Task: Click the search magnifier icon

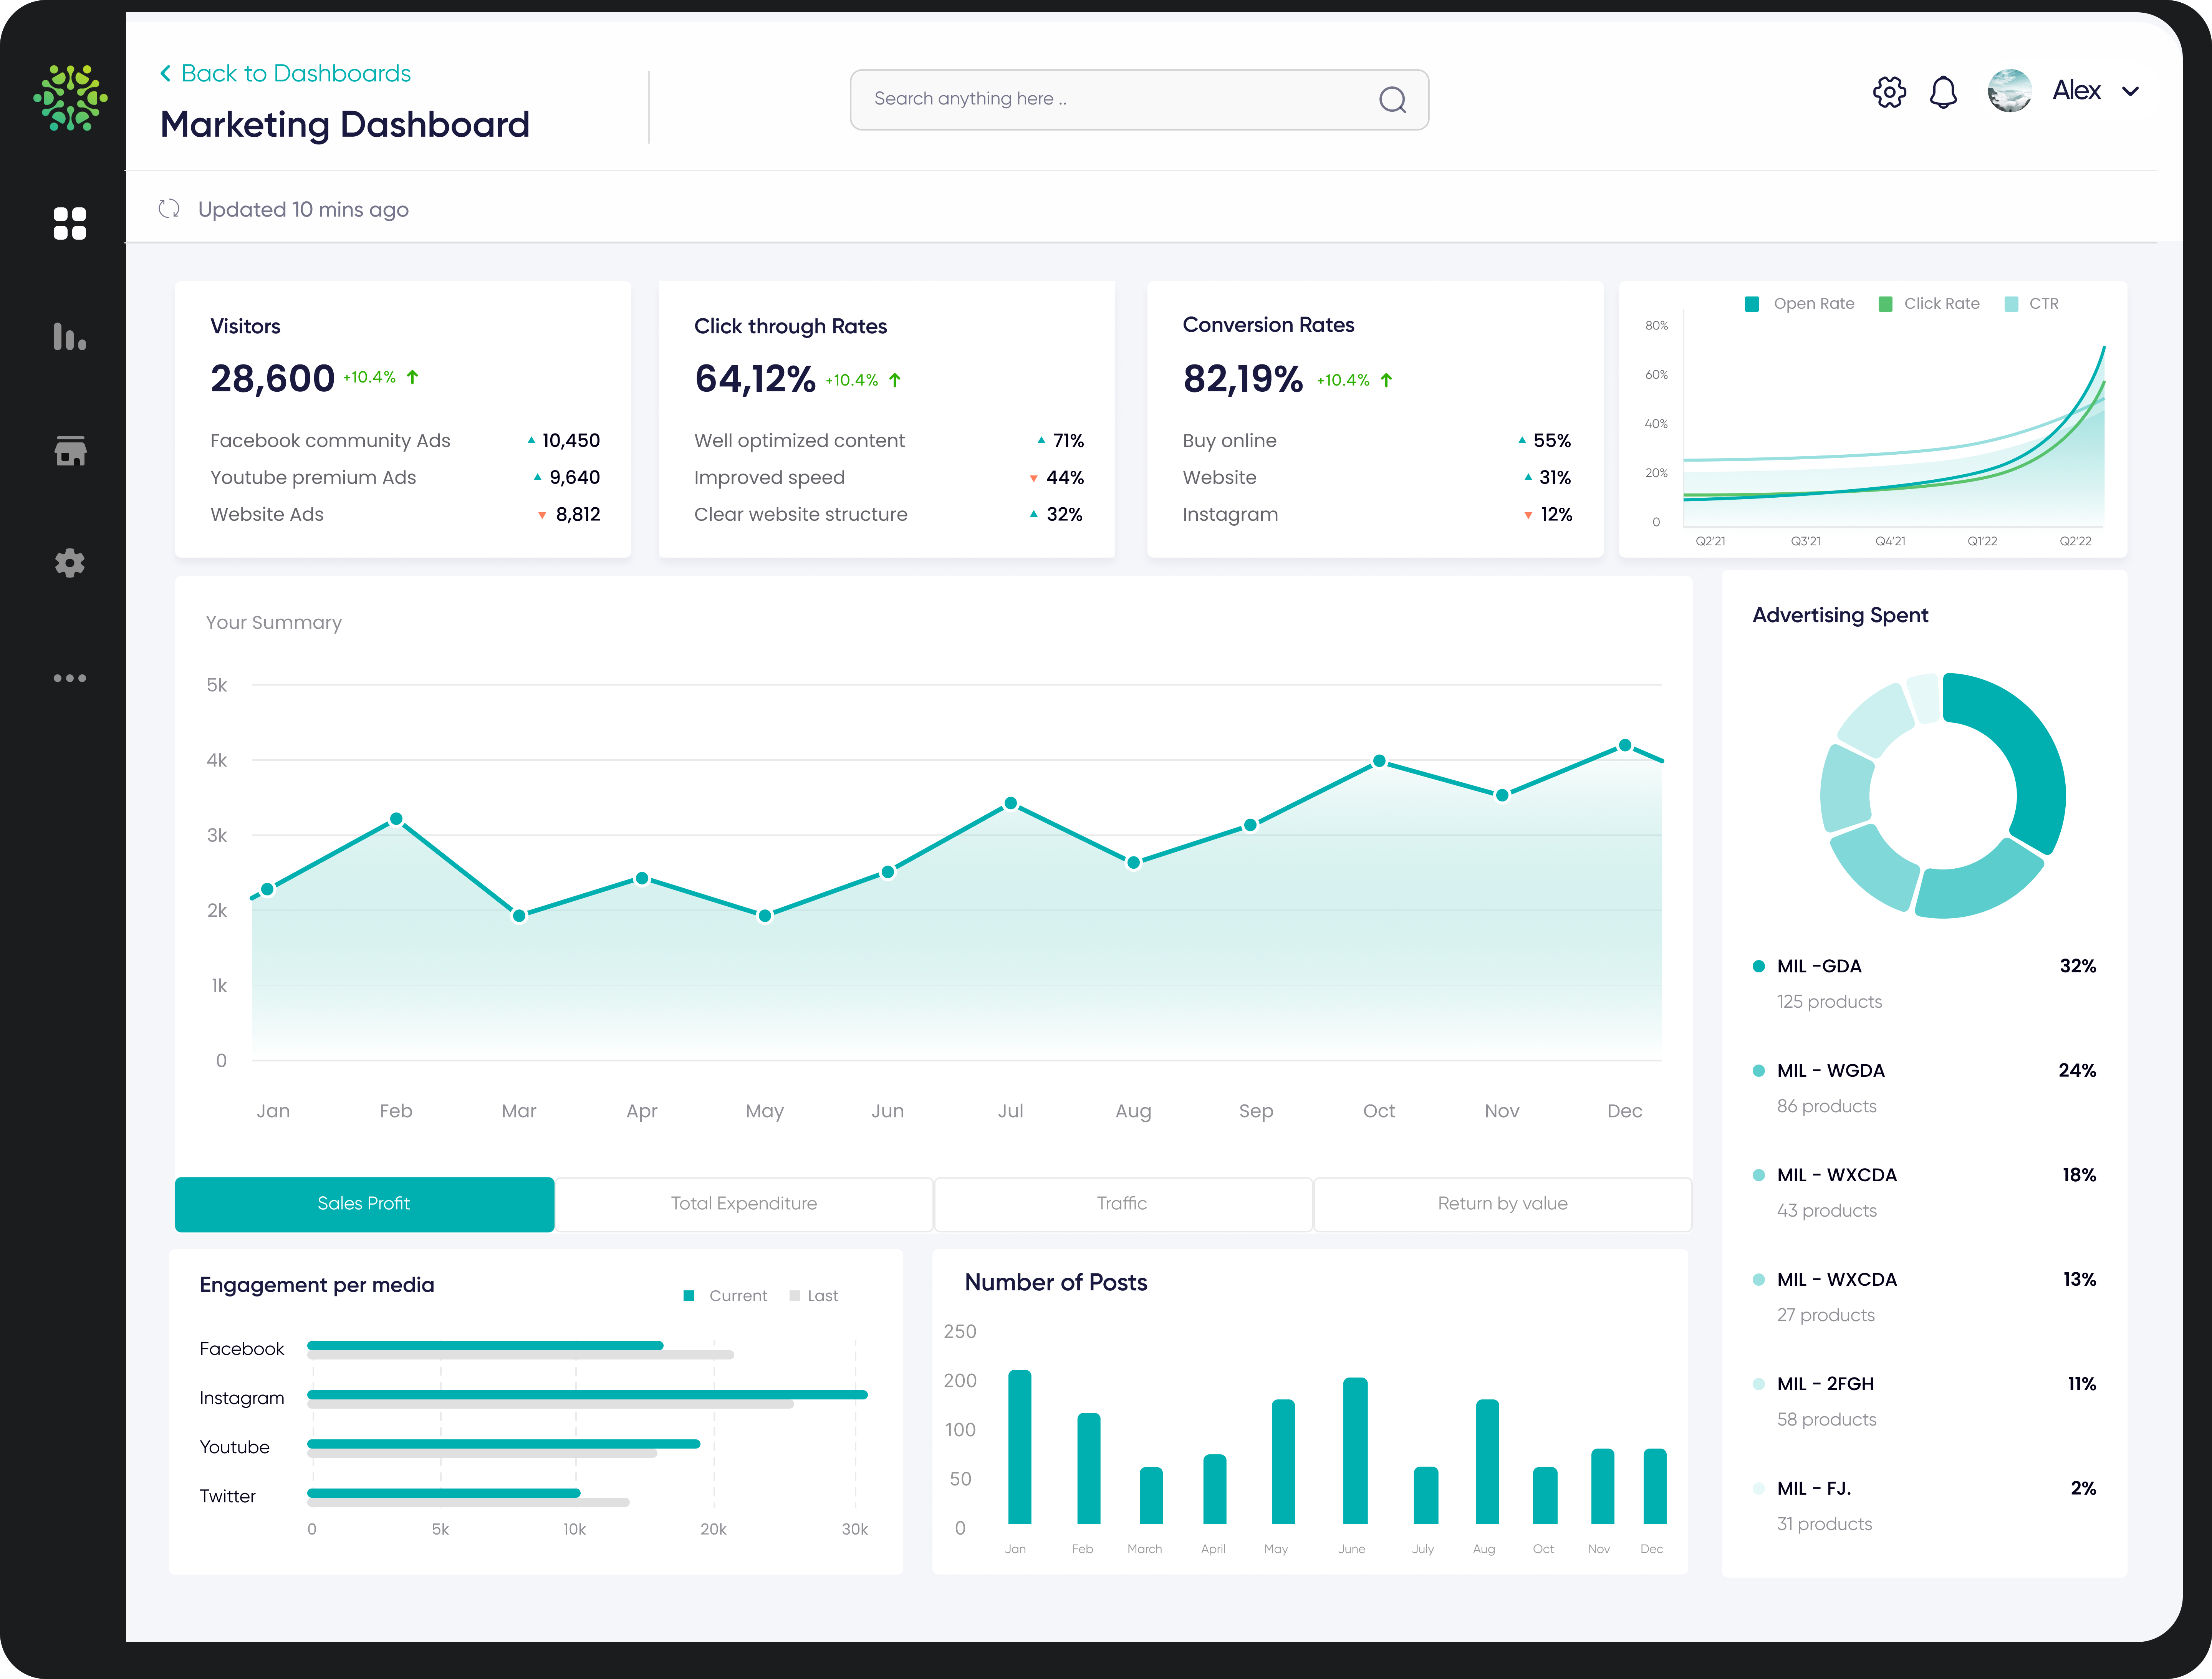Action: pos(1392,99)
